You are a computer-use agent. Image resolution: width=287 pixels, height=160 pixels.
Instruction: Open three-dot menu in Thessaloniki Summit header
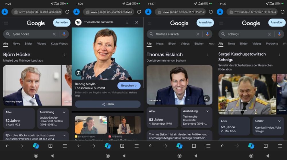tap(127, 22)
